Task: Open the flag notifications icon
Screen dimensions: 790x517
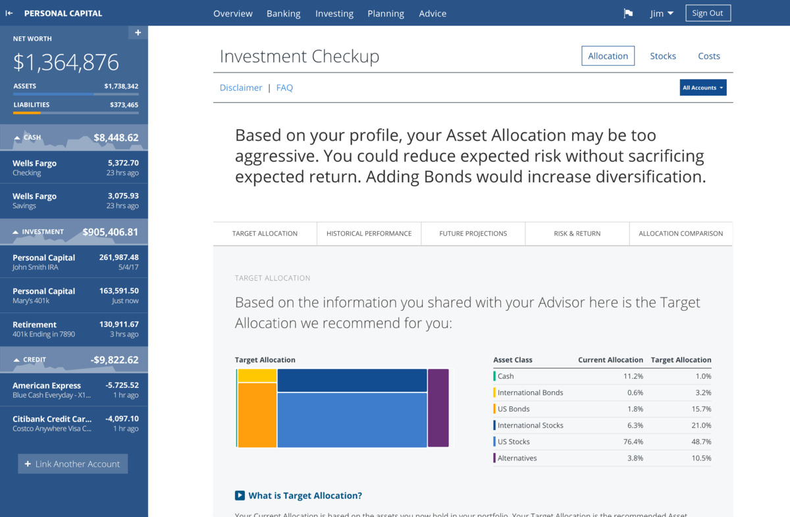Action: point(628,13)
